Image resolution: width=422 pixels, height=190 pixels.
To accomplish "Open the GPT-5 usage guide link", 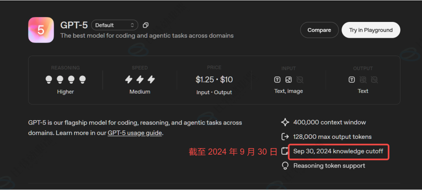I will point(135,133).
